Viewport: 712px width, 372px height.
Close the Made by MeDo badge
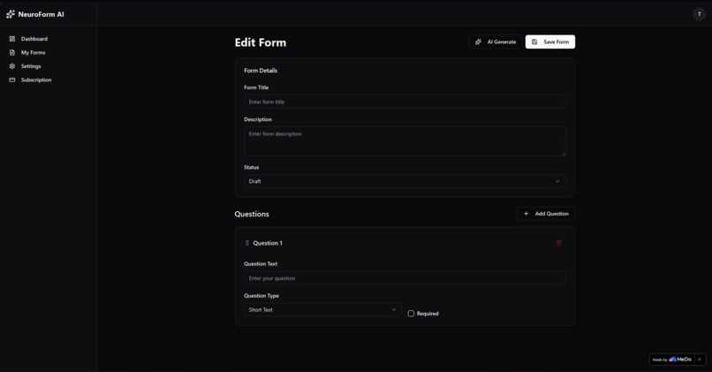point(700,360)
